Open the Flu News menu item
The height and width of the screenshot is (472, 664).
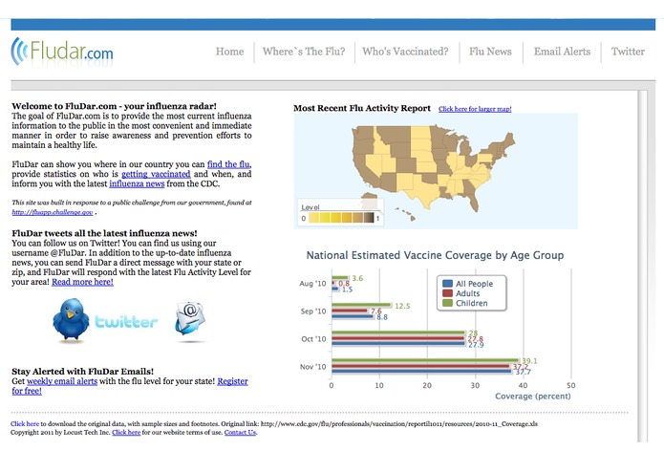[x=490, y=52]
